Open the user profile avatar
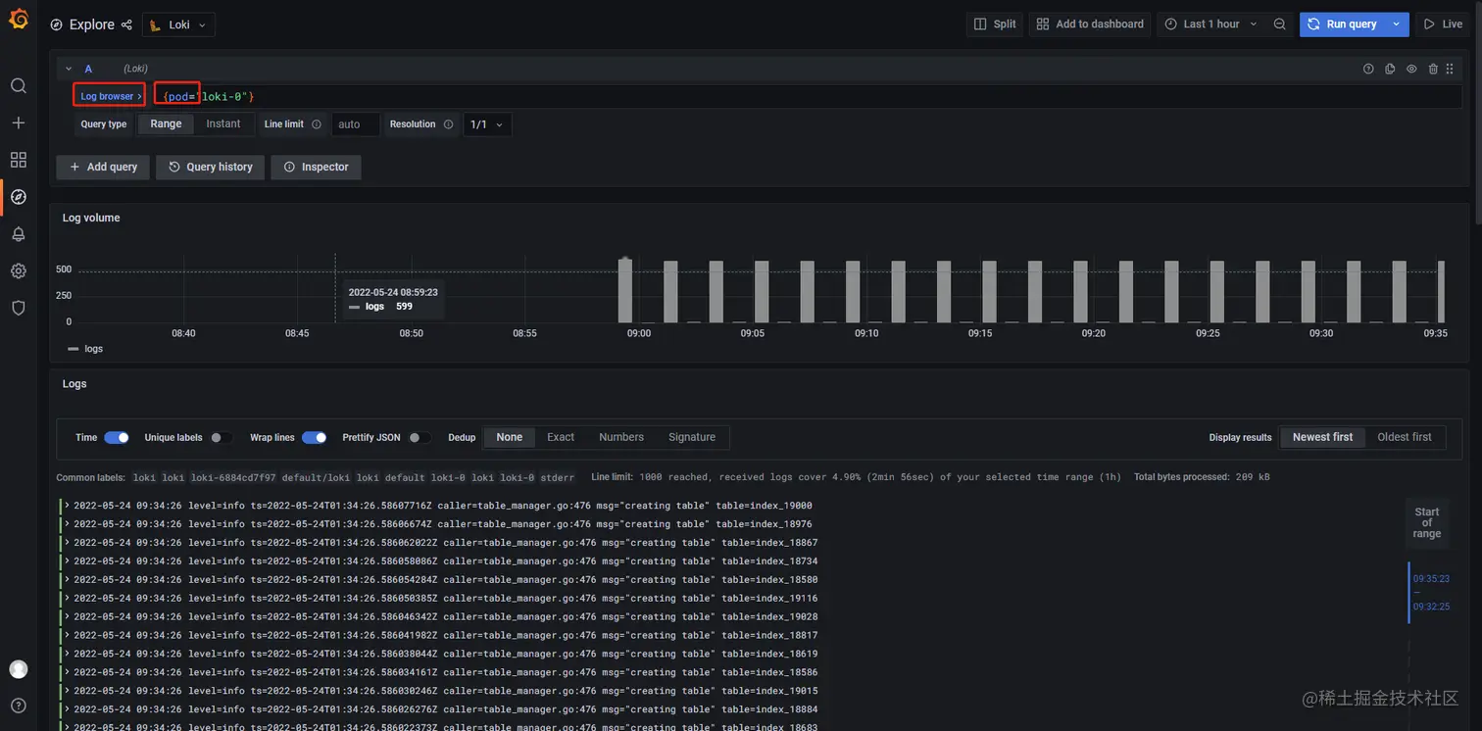 [19, 669]
